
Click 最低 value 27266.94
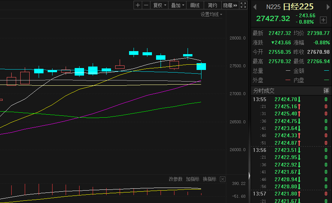(x=318, y=62)
